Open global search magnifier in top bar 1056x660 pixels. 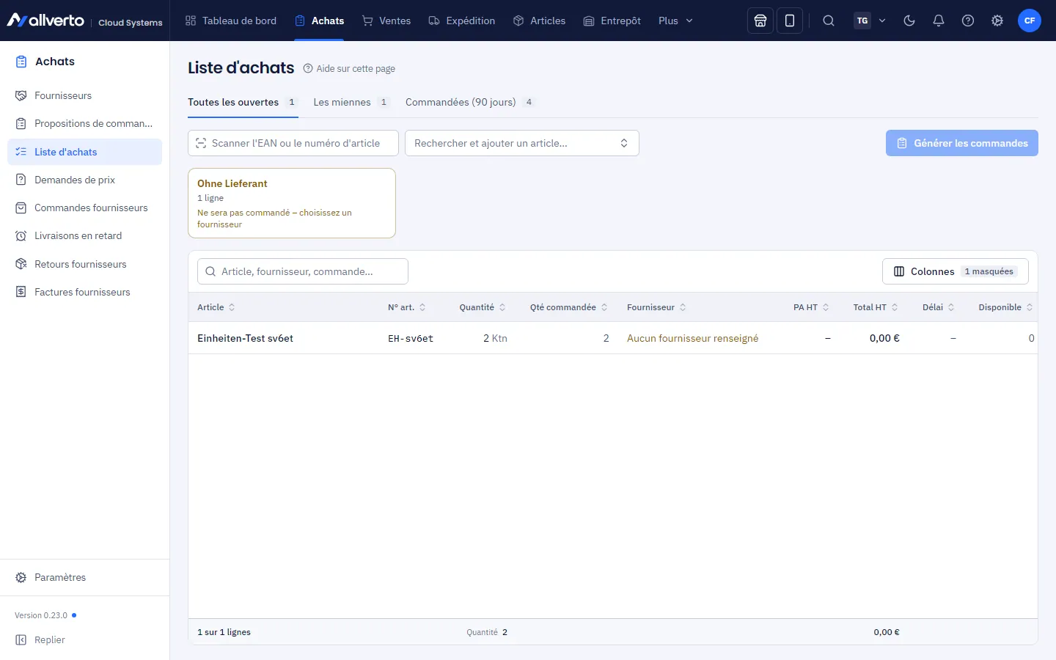(x=829, y=21)
